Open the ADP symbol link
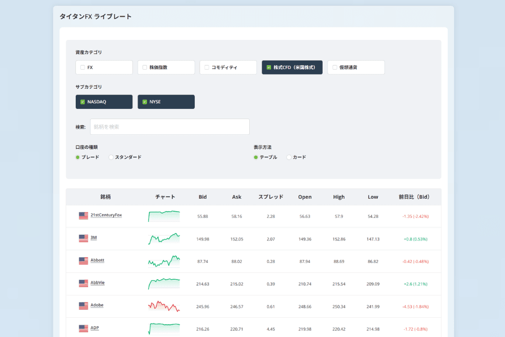The image size is (505, 337). (95, 327)
